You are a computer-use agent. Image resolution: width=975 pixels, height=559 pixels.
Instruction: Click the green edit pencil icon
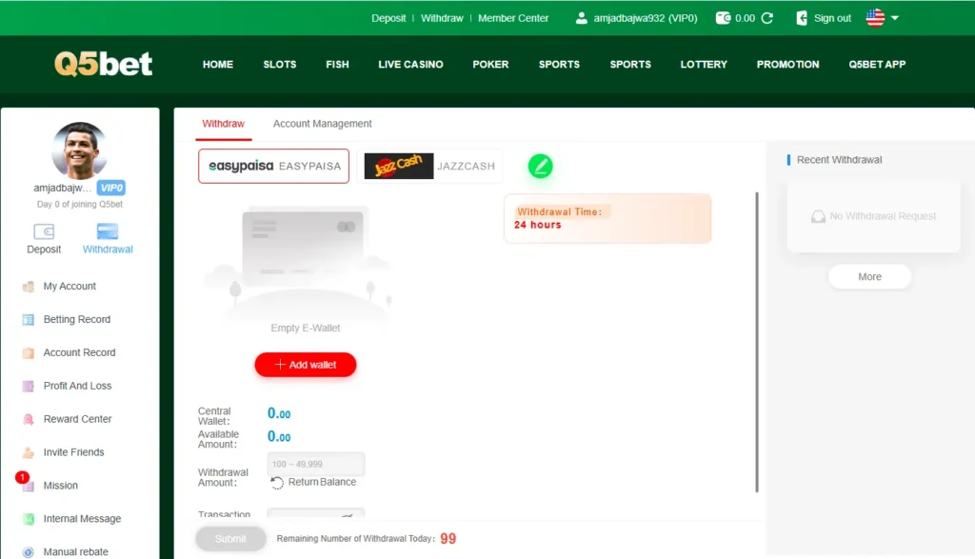[x=540, y=167]
